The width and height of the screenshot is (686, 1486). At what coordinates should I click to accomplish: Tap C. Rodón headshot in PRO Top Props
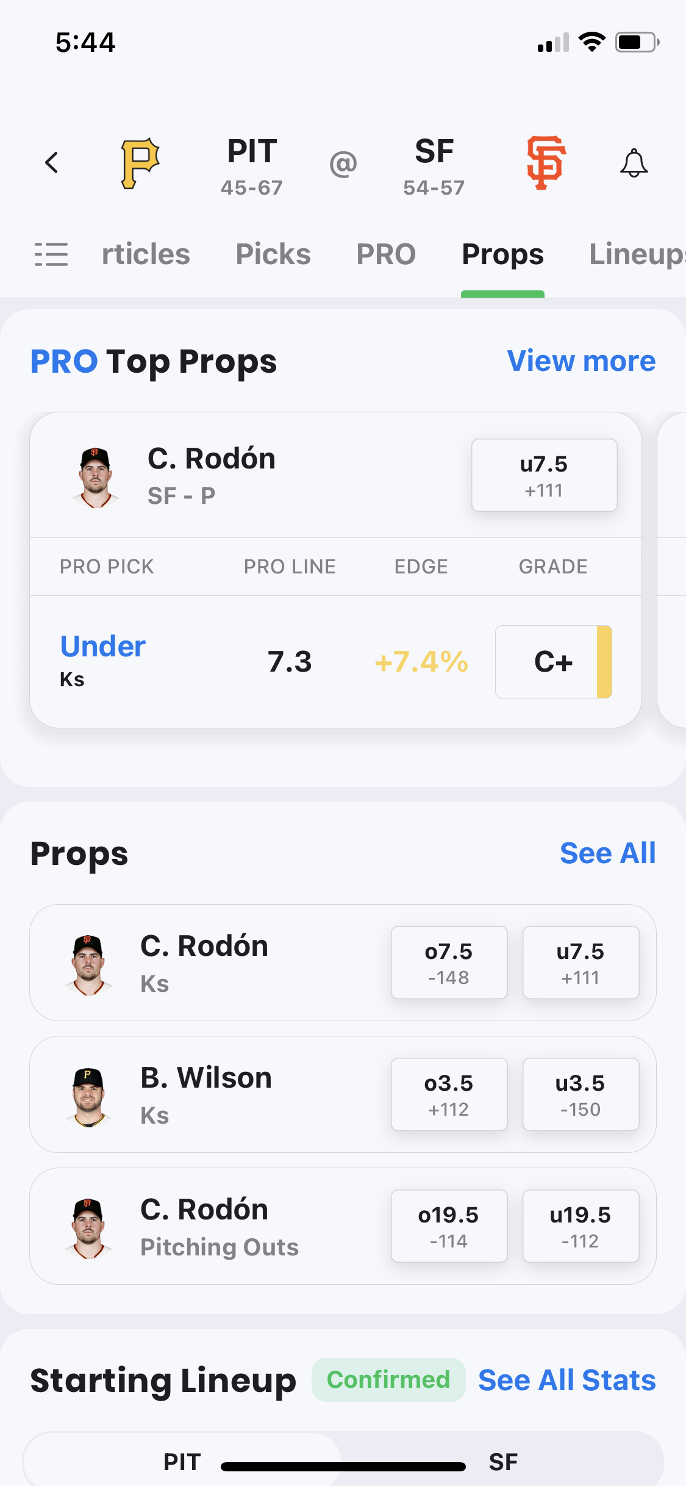point(95,477)
